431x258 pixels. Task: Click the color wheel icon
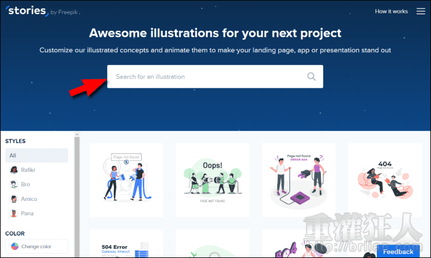14,247
